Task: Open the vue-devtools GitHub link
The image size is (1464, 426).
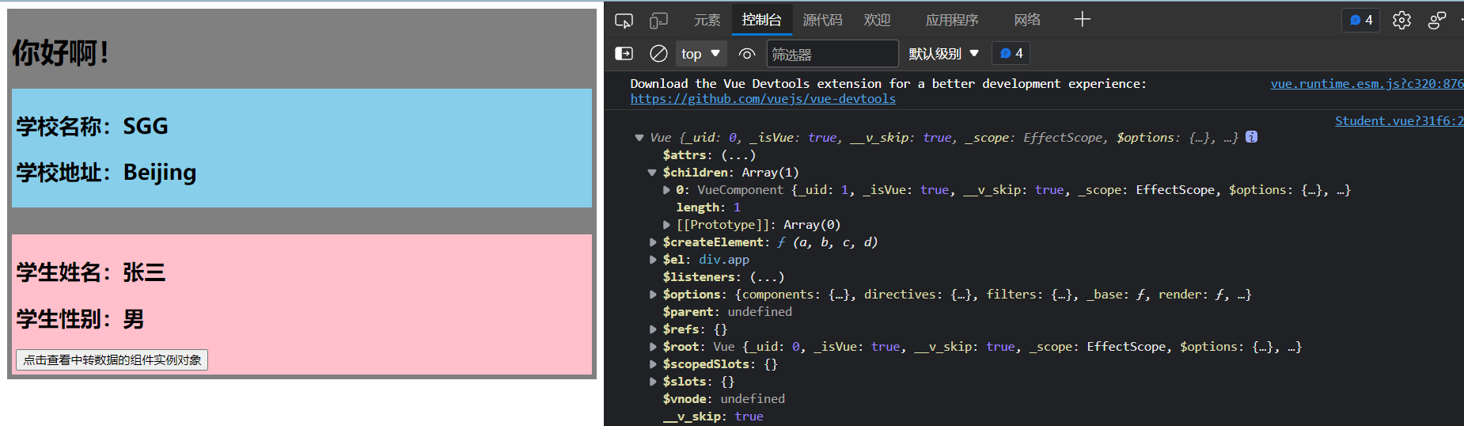Action: point(763,99)
